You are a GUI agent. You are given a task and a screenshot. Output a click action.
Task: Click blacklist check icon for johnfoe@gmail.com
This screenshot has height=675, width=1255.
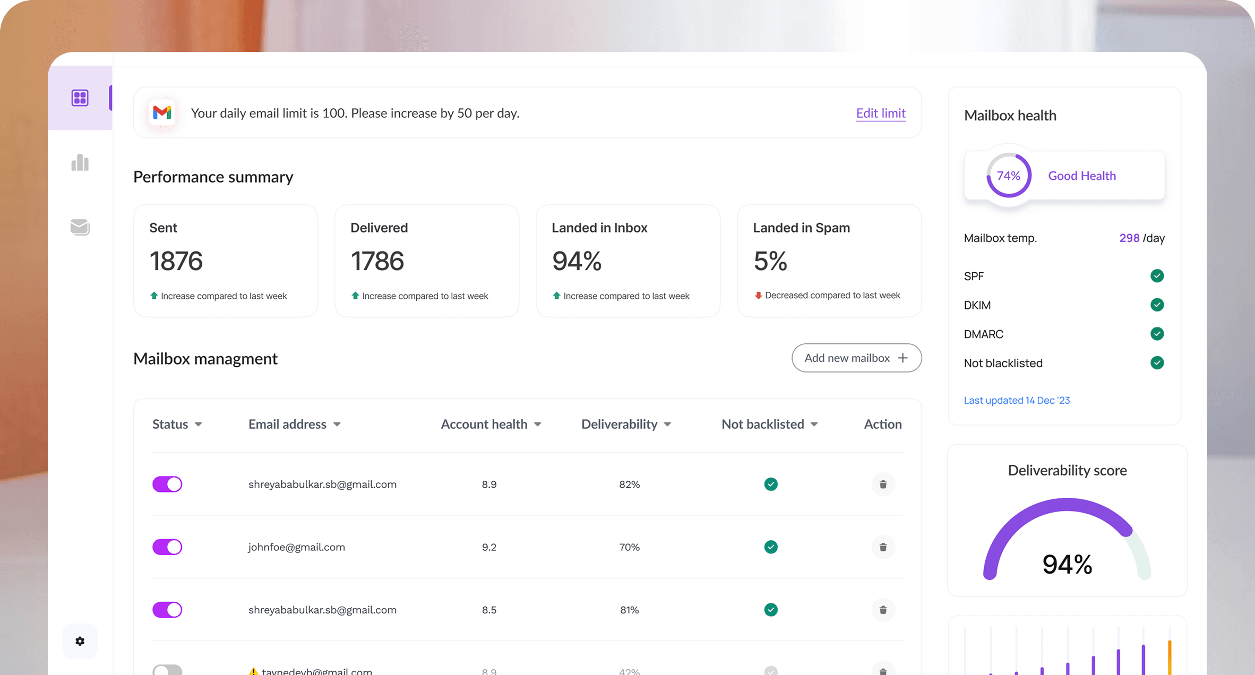(771, 547)
